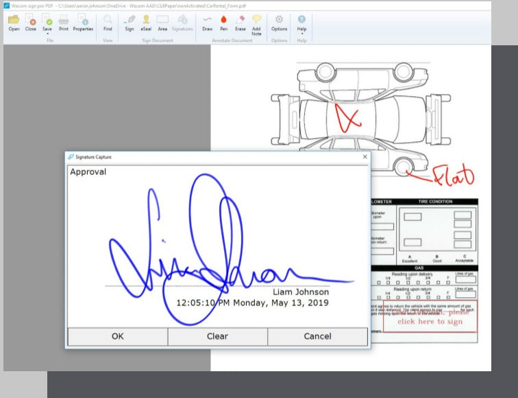Confirm signature with the OK button
Viewport: 518px width, 398px height.
tap(117, 336)
